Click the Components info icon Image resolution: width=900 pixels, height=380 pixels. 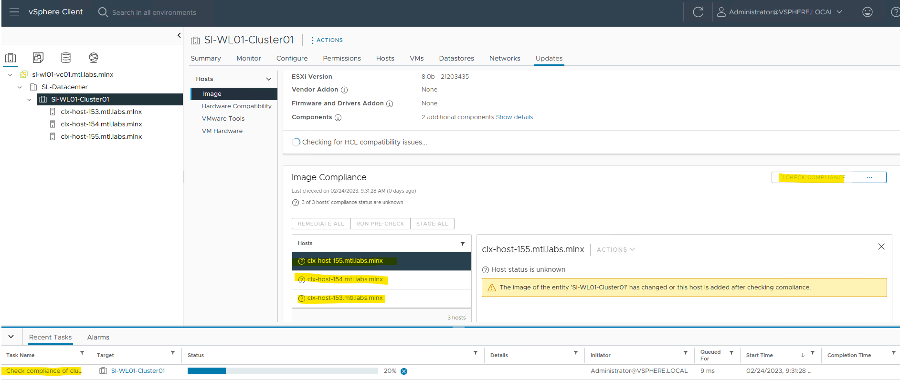click(x=338, y=118)
